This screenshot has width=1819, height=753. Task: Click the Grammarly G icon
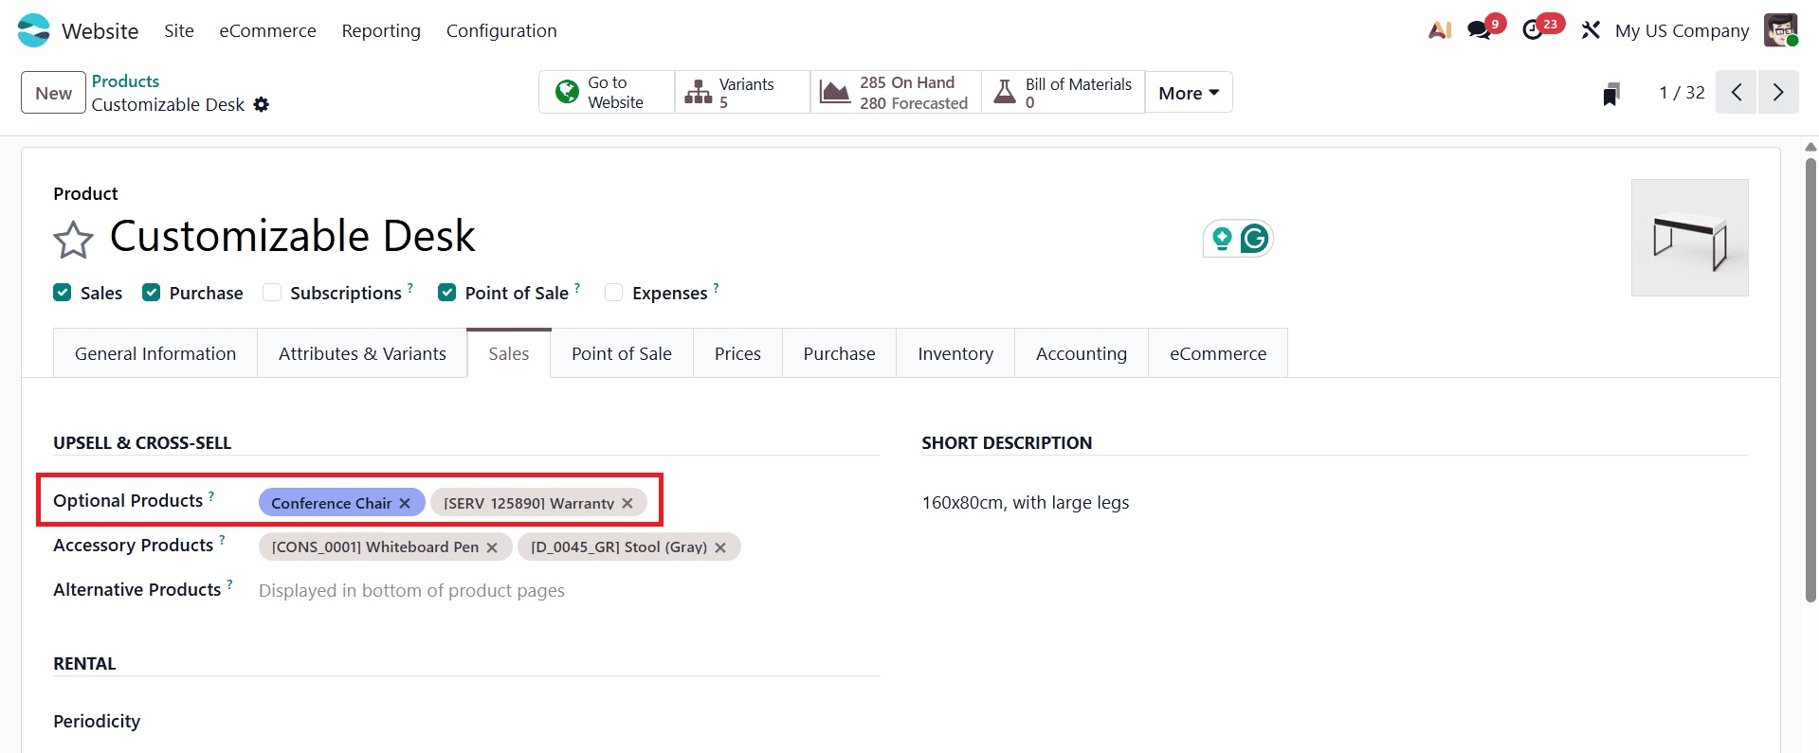[1254, 239]
